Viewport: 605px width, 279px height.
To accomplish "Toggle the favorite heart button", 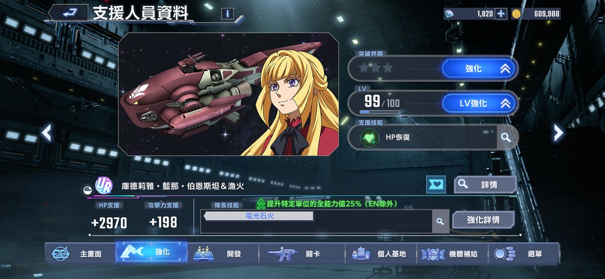I will (x=436, y=184).
